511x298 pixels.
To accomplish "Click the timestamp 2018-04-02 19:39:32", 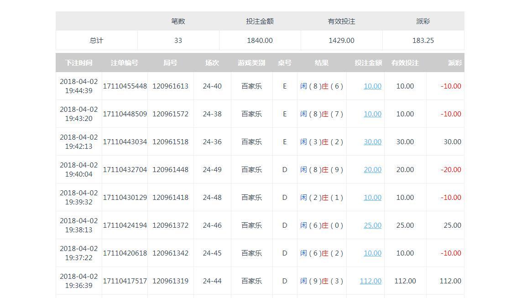I will click(79, 197).
